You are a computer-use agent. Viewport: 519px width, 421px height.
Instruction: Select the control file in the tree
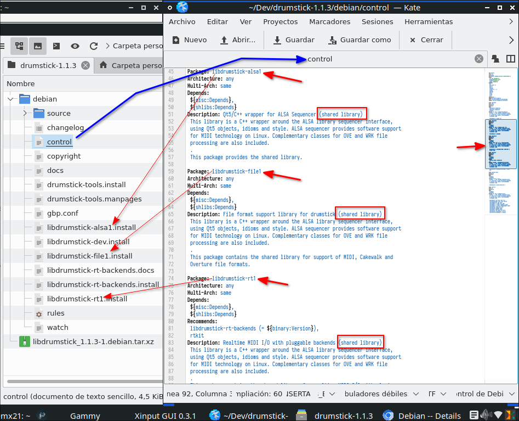tap(59, 142)
